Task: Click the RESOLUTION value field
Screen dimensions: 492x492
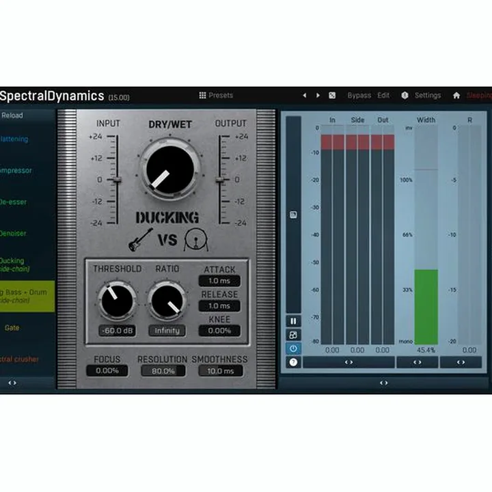Action: tap(163, 371)
